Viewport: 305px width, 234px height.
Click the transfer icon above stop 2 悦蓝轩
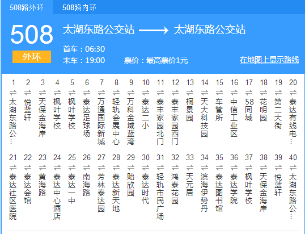click(28, 93)
